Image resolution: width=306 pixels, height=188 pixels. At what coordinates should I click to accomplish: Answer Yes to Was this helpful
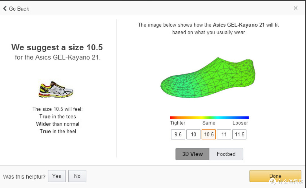tap(57, 176)
